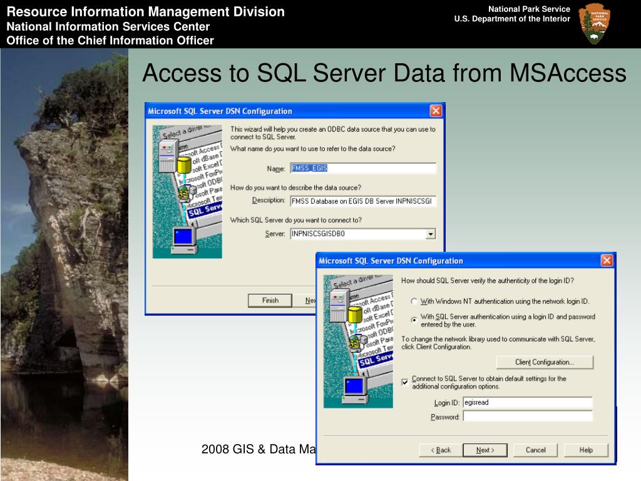Click 'What name do you want to use' text
The image size is (641, 481).
pos(313,148)
